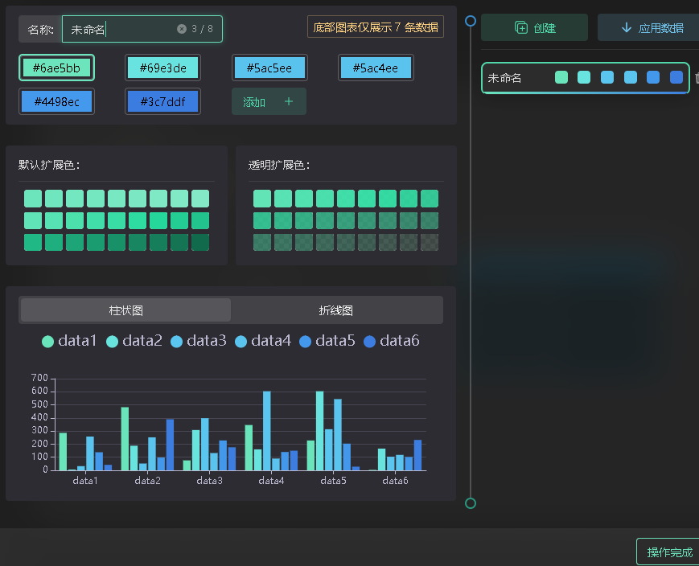
Task: Choose the #4498ec color swatch
Action: click(56, 102)
